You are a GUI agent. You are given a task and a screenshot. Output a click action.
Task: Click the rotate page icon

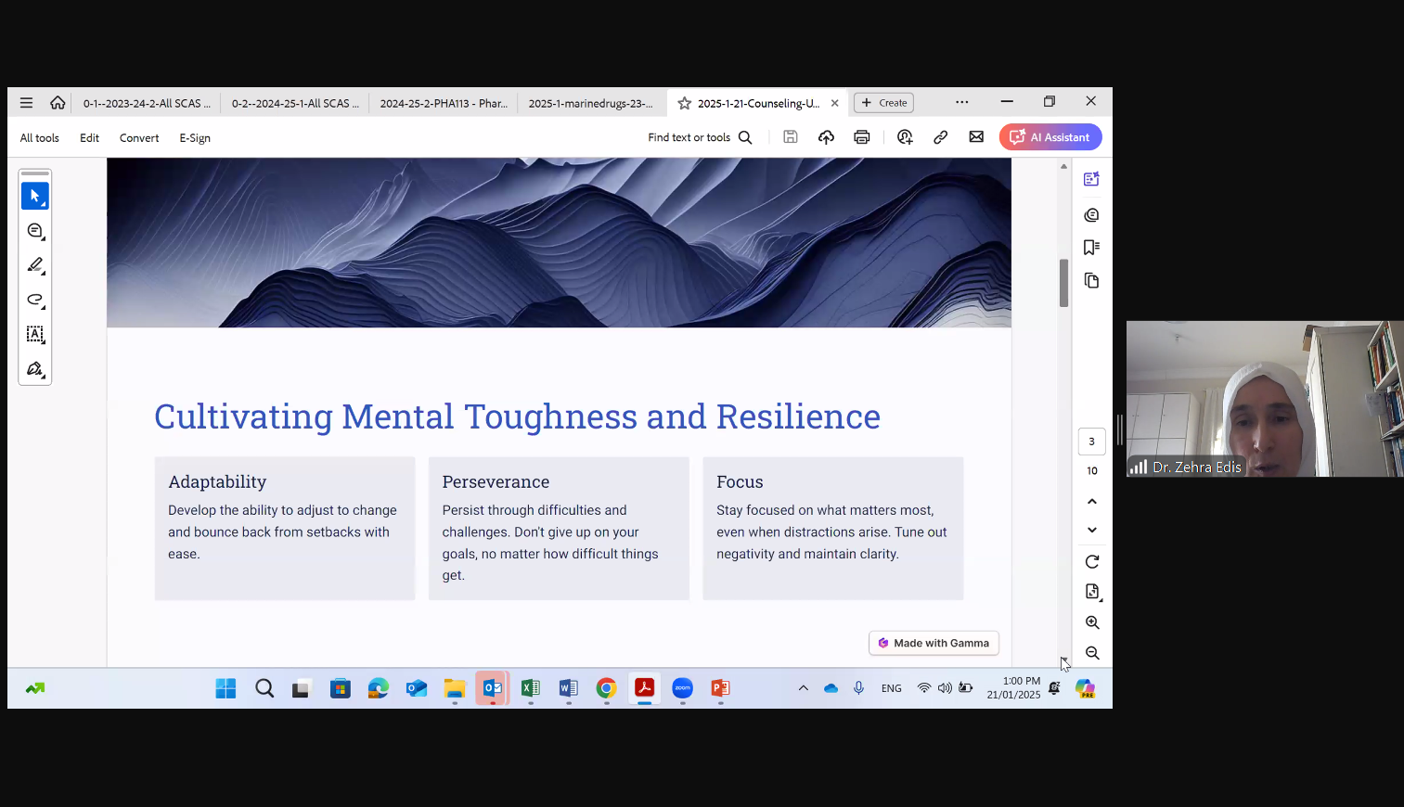pyautogui.click(x=1092, y=562)
